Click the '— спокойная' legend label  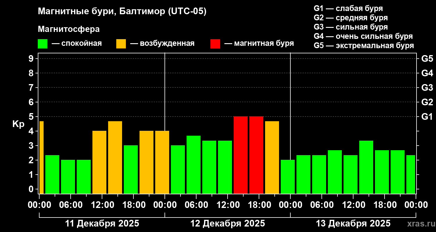point(77,43)
